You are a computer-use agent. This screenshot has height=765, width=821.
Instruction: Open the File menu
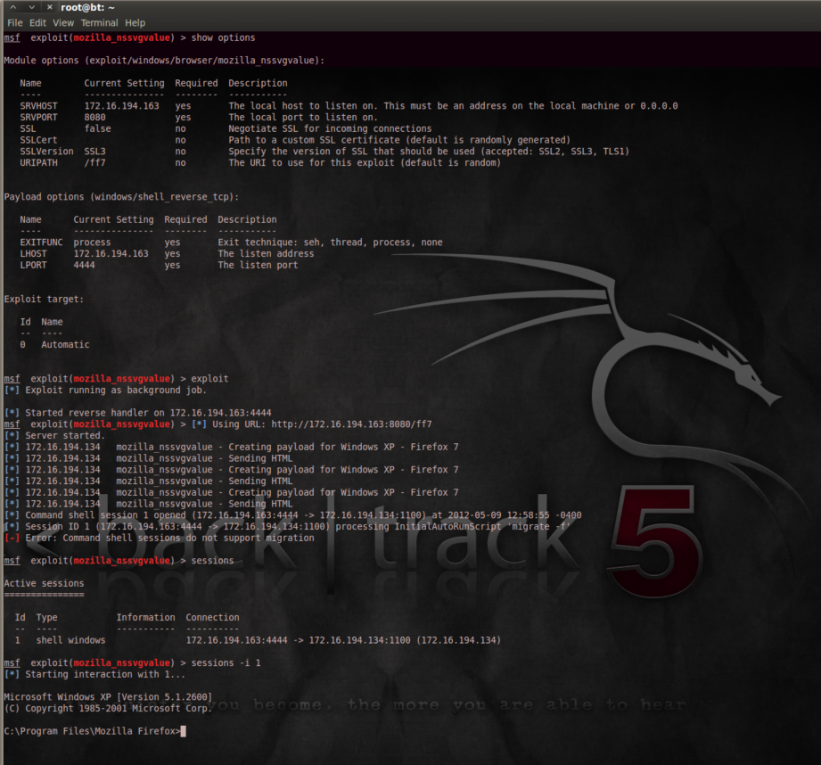tap(14, 23)
